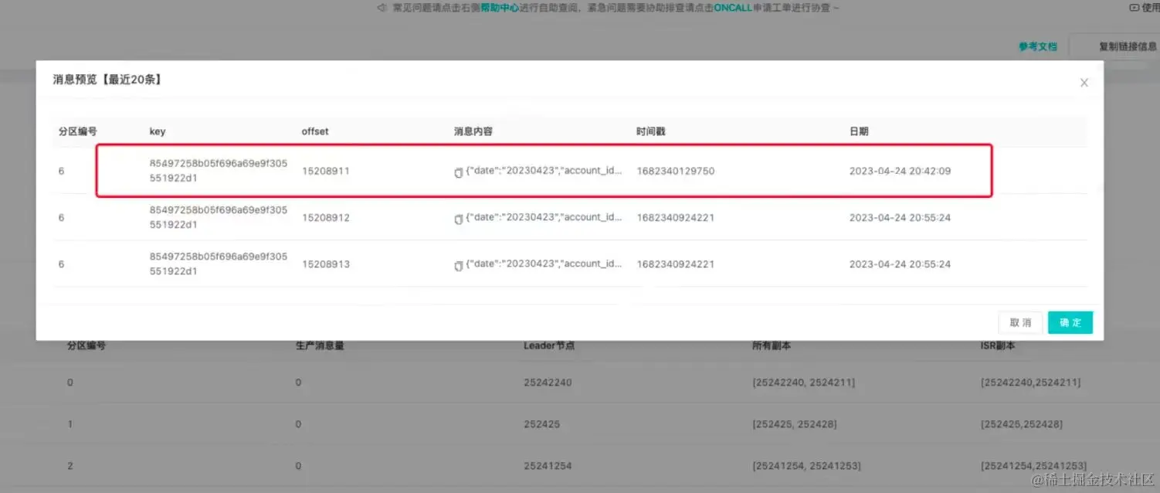Click timestamp 1682340129750
The width and height of the screenshot is (1160, 493).
[x=675, y=171]
